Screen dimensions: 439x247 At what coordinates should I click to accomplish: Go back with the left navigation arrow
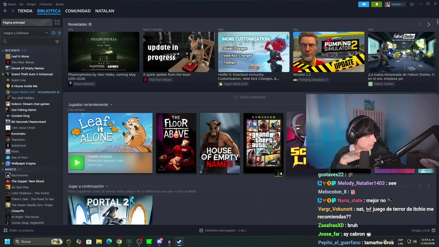[x=5, y=11]
